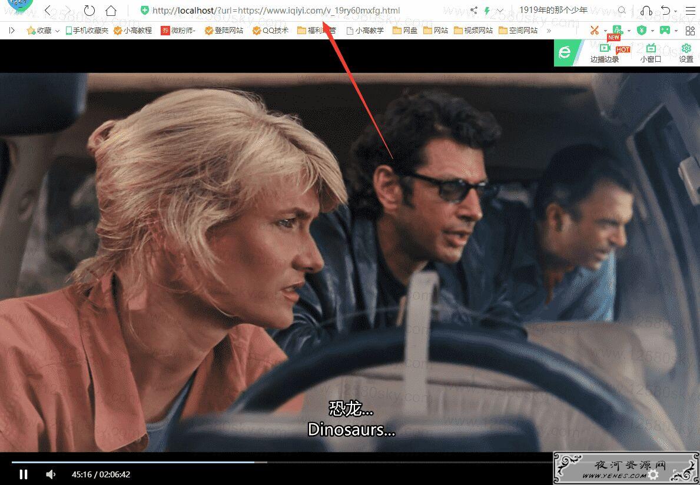The height and width of the screenshot is (485, 700).
Task: Click the localhost iqiyi URL address field
Action: pyautogui.click(x=276, y=10)
